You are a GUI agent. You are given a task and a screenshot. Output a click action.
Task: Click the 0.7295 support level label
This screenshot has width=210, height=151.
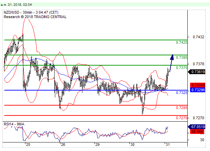(x=182, y=108)
